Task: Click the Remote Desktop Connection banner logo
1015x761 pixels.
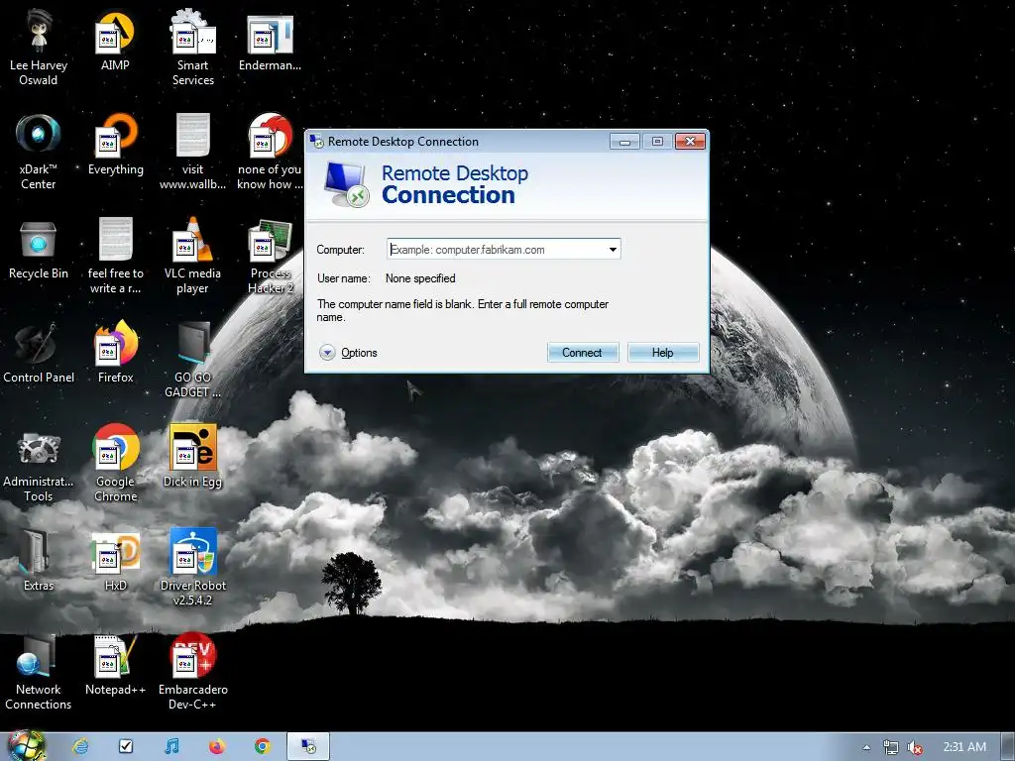Action: (346, 183)
